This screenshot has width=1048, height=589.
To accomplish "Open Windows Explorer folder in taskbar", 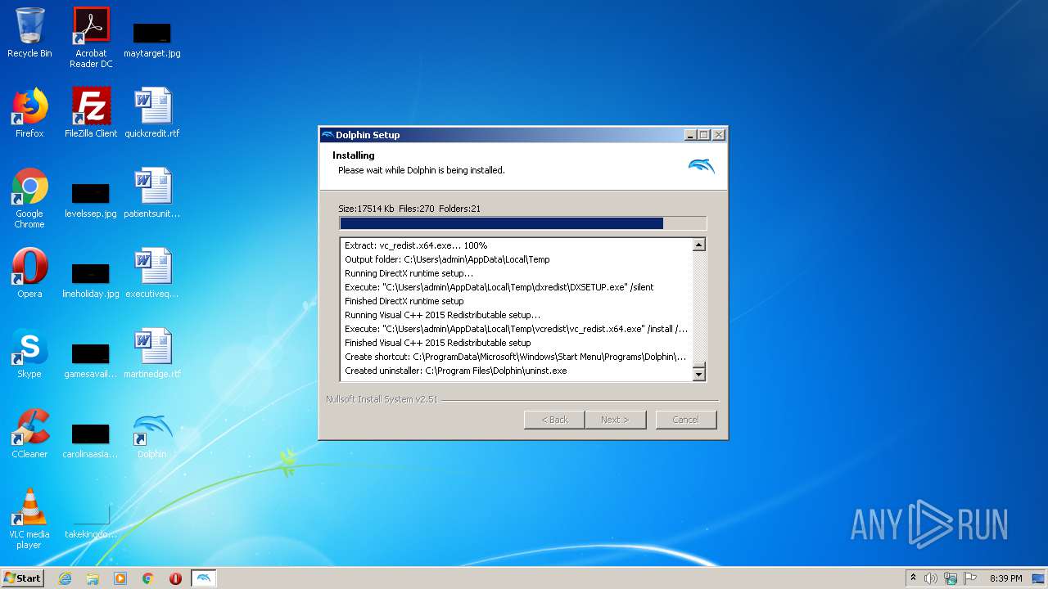I will coord(93,578).
